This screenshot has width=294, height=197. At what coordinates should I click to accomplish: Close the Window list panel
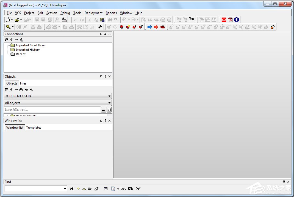pos(110,121)
